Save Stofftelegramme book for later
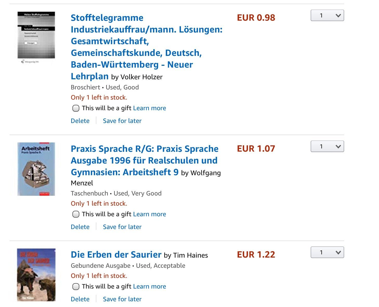 click(122, 121)
